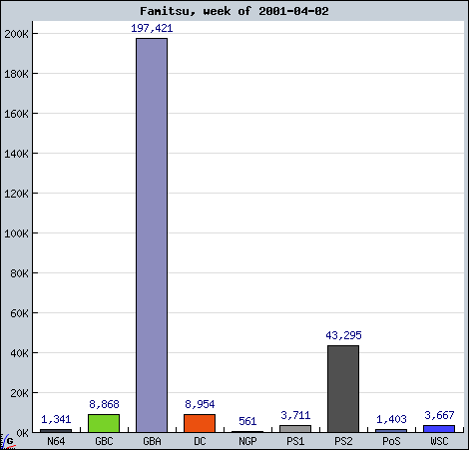Click the 3,667 value label above WSC

(439, 415)
